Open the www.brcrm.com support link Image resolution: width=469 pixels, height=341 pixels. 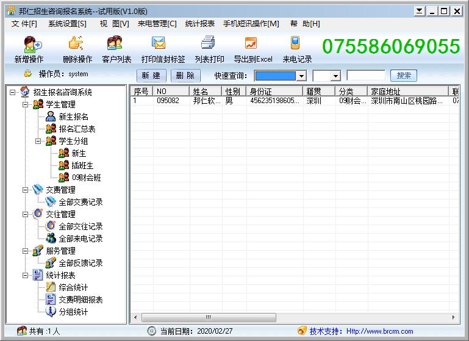click(379, 331)
